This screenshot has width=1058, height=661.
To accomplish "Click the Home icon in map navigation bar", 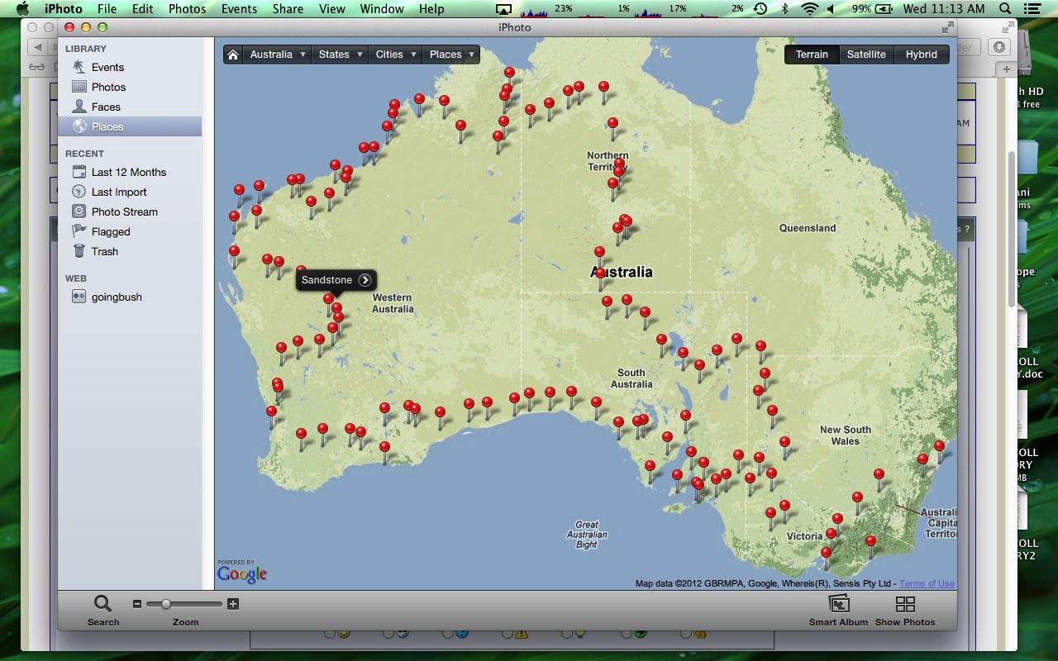I will (x=233, y=55).
